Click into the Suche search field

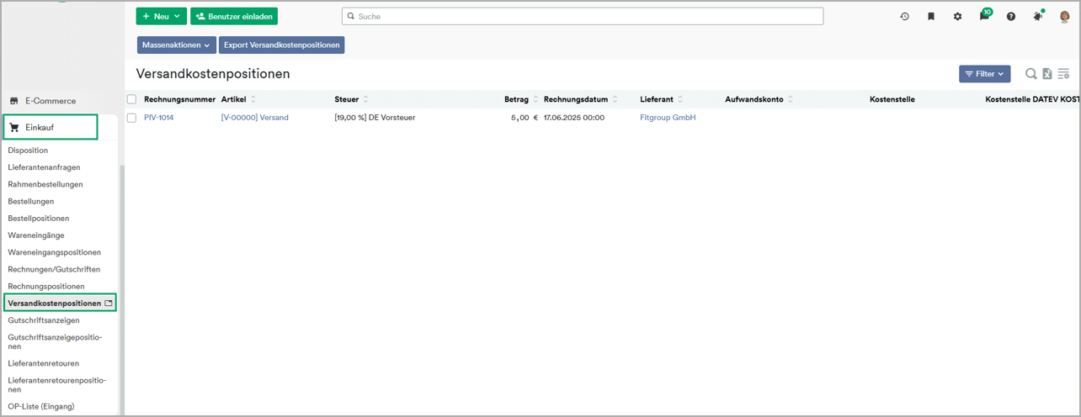(x=583, y=16)
